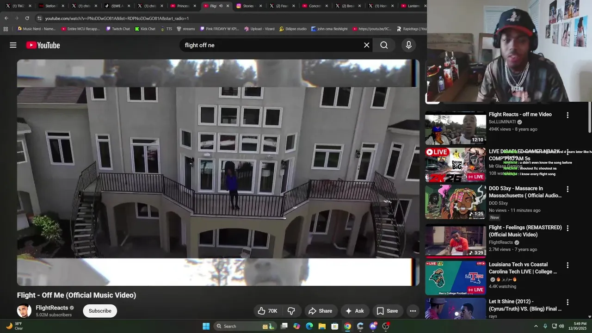
Task: Open the TTS bookmark
Action: [x=166, y=29]
